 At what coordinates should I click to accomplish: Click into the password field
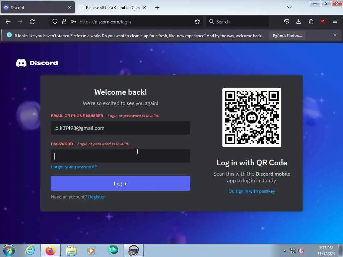[121, 156]
